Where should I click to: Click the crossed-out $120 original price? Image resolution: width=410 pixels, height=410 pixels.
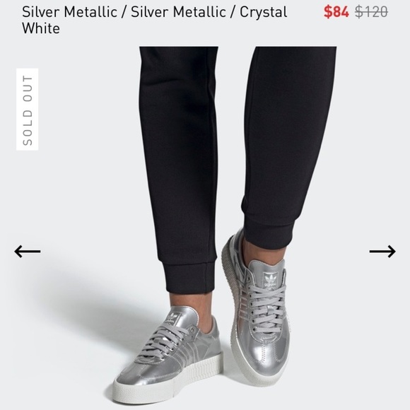coord(371,12)
